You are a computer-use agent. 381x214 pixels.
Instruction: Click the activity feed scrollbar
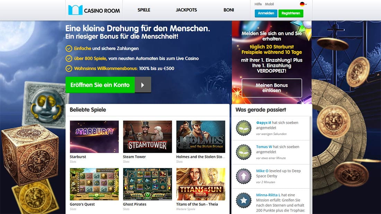click(x=310, y=165)
